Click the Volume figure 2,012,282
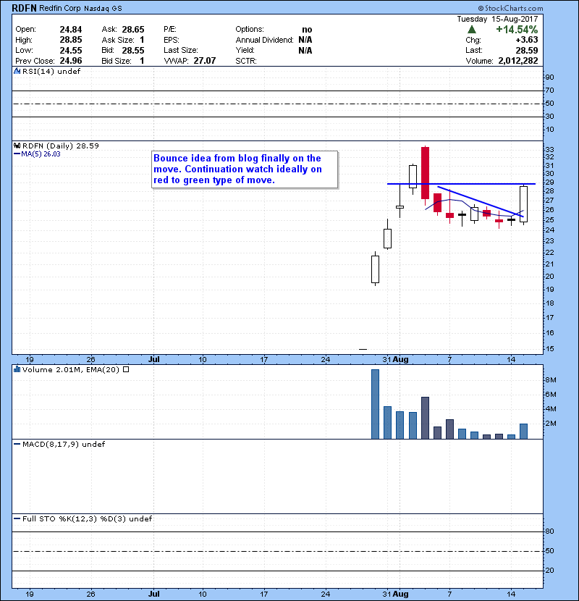Viewport: 579px width, 601px height. pyautogui.click(x=518, y=61)
